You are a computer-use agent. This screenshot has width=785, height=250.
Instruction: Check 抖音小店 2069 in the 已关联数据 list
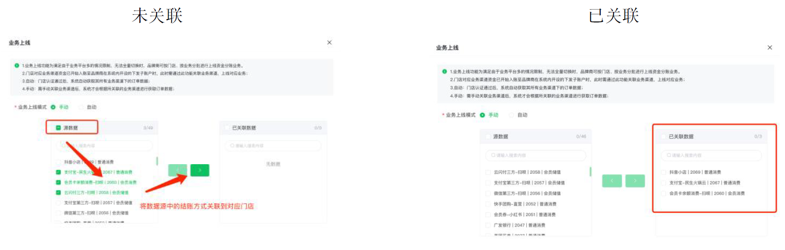[x=664, y=172]
